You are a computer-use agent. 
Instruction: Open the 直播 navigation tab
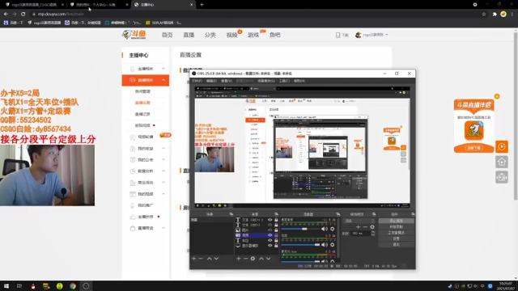click(x=189, y=35)
